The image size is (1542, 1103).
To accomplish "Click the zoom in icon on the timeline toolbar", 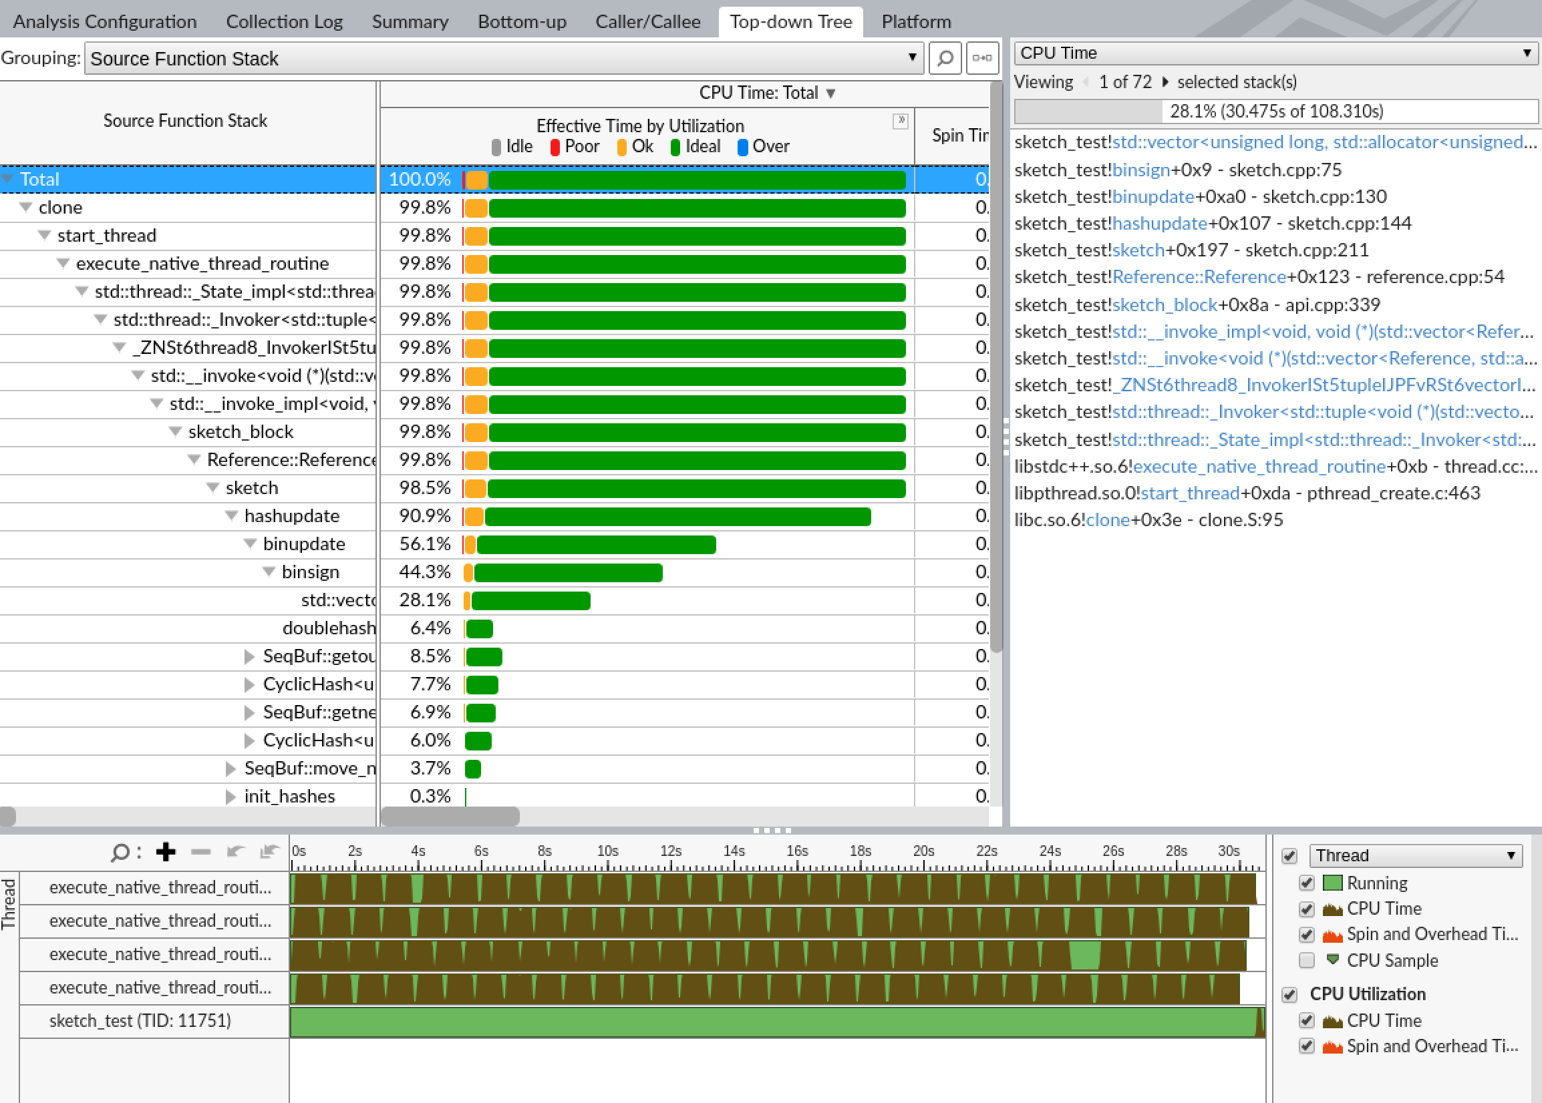I will (166, 853).
